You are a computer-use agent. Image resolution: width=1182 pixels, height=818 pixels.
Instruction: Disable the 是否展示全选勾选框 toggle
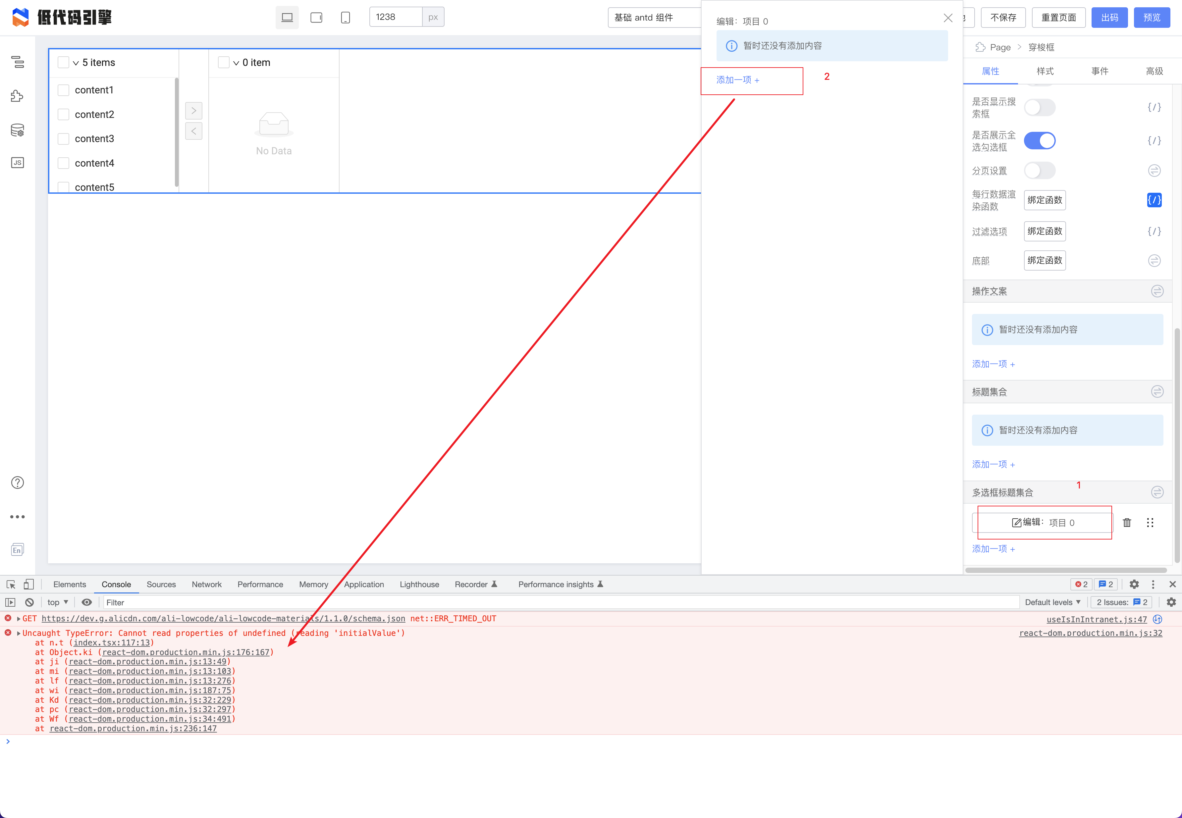1040,140
